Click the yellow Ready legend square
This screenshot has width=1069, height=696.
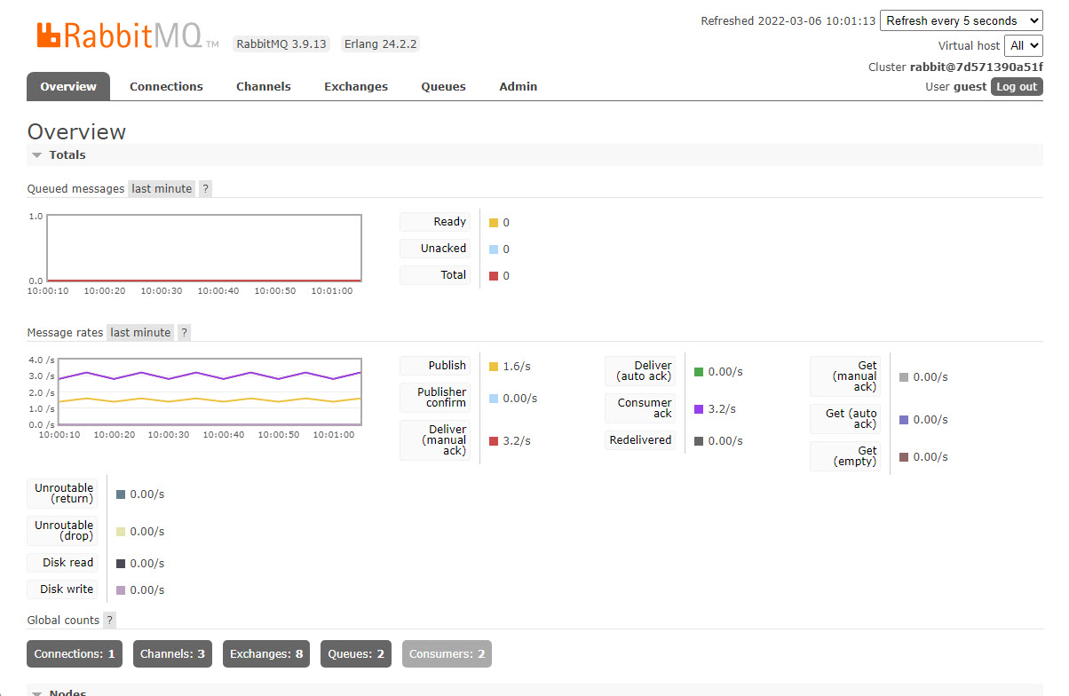pyautogui.click(x=495, y=221)
